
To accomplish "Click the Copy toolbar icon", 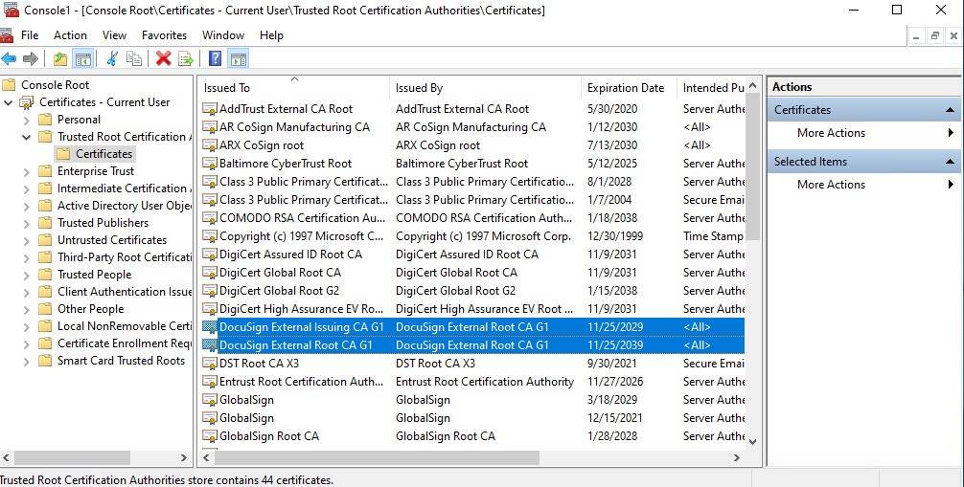I will [x=134, y=59].
